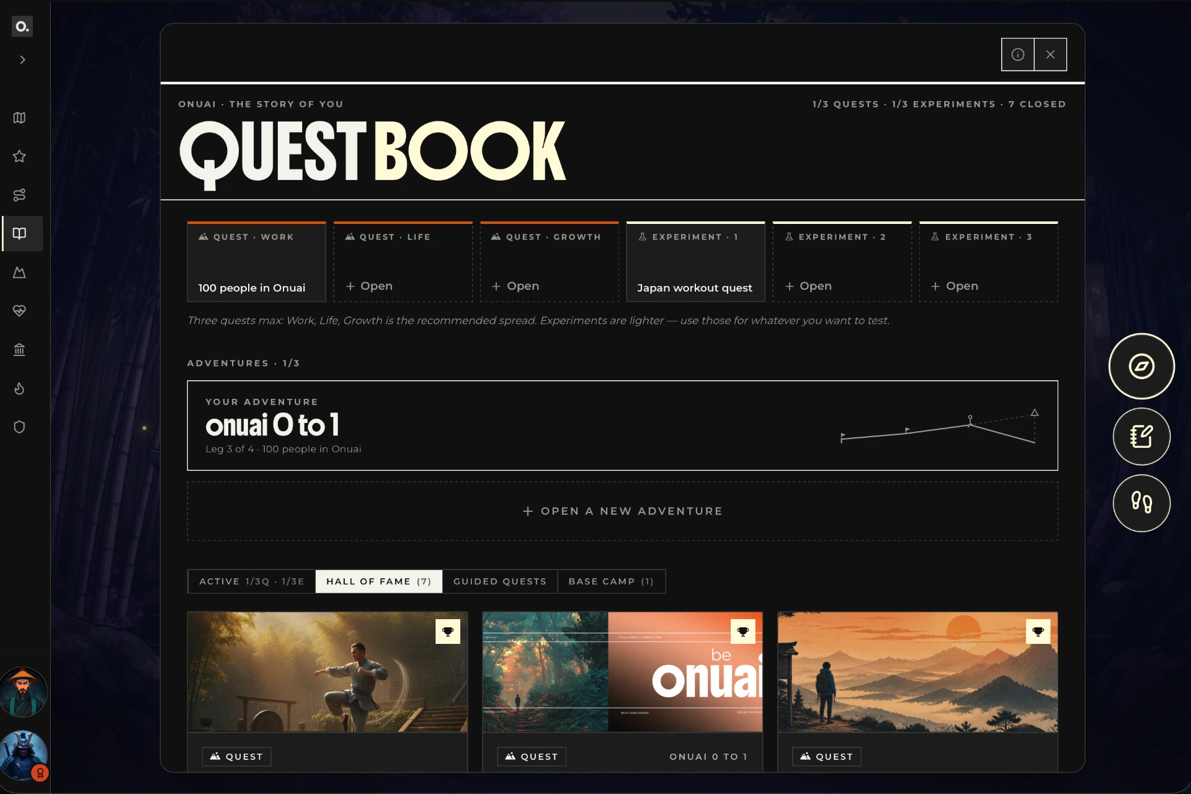The image size is (1191, 794).
Task: Click the compass floating button
Action: click(1141, 366)
